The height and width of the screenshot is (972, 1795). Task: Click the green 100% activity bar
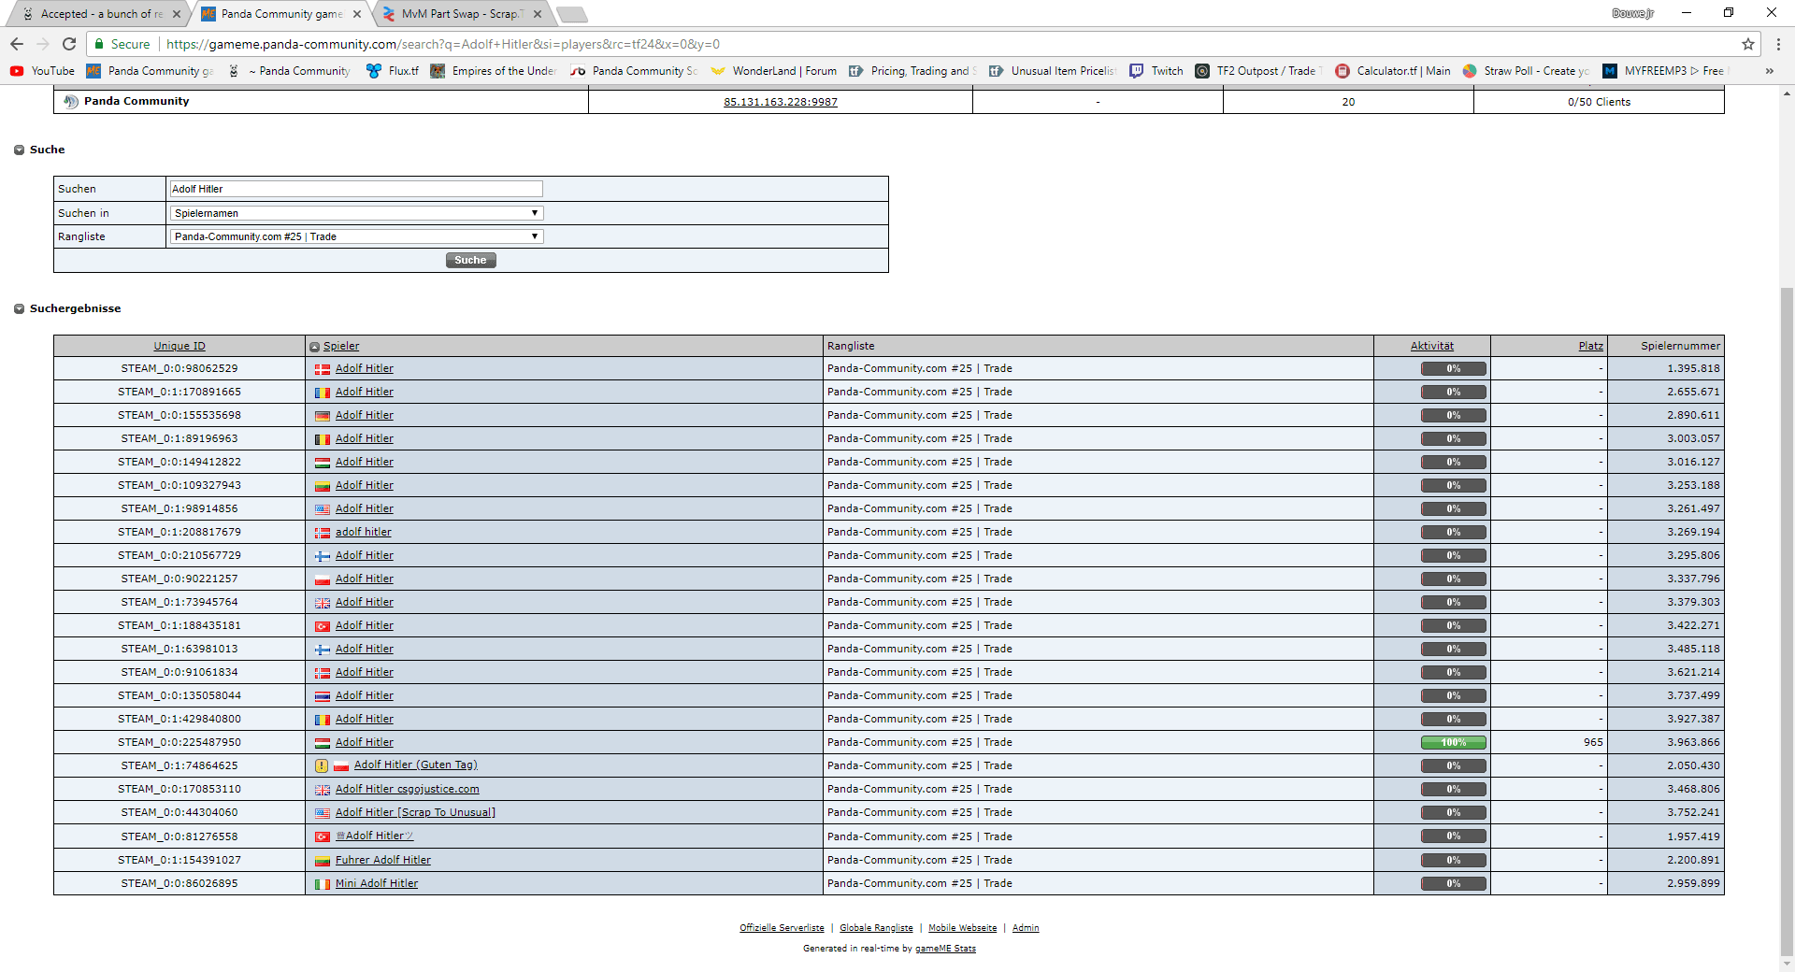pos(1453,742)
